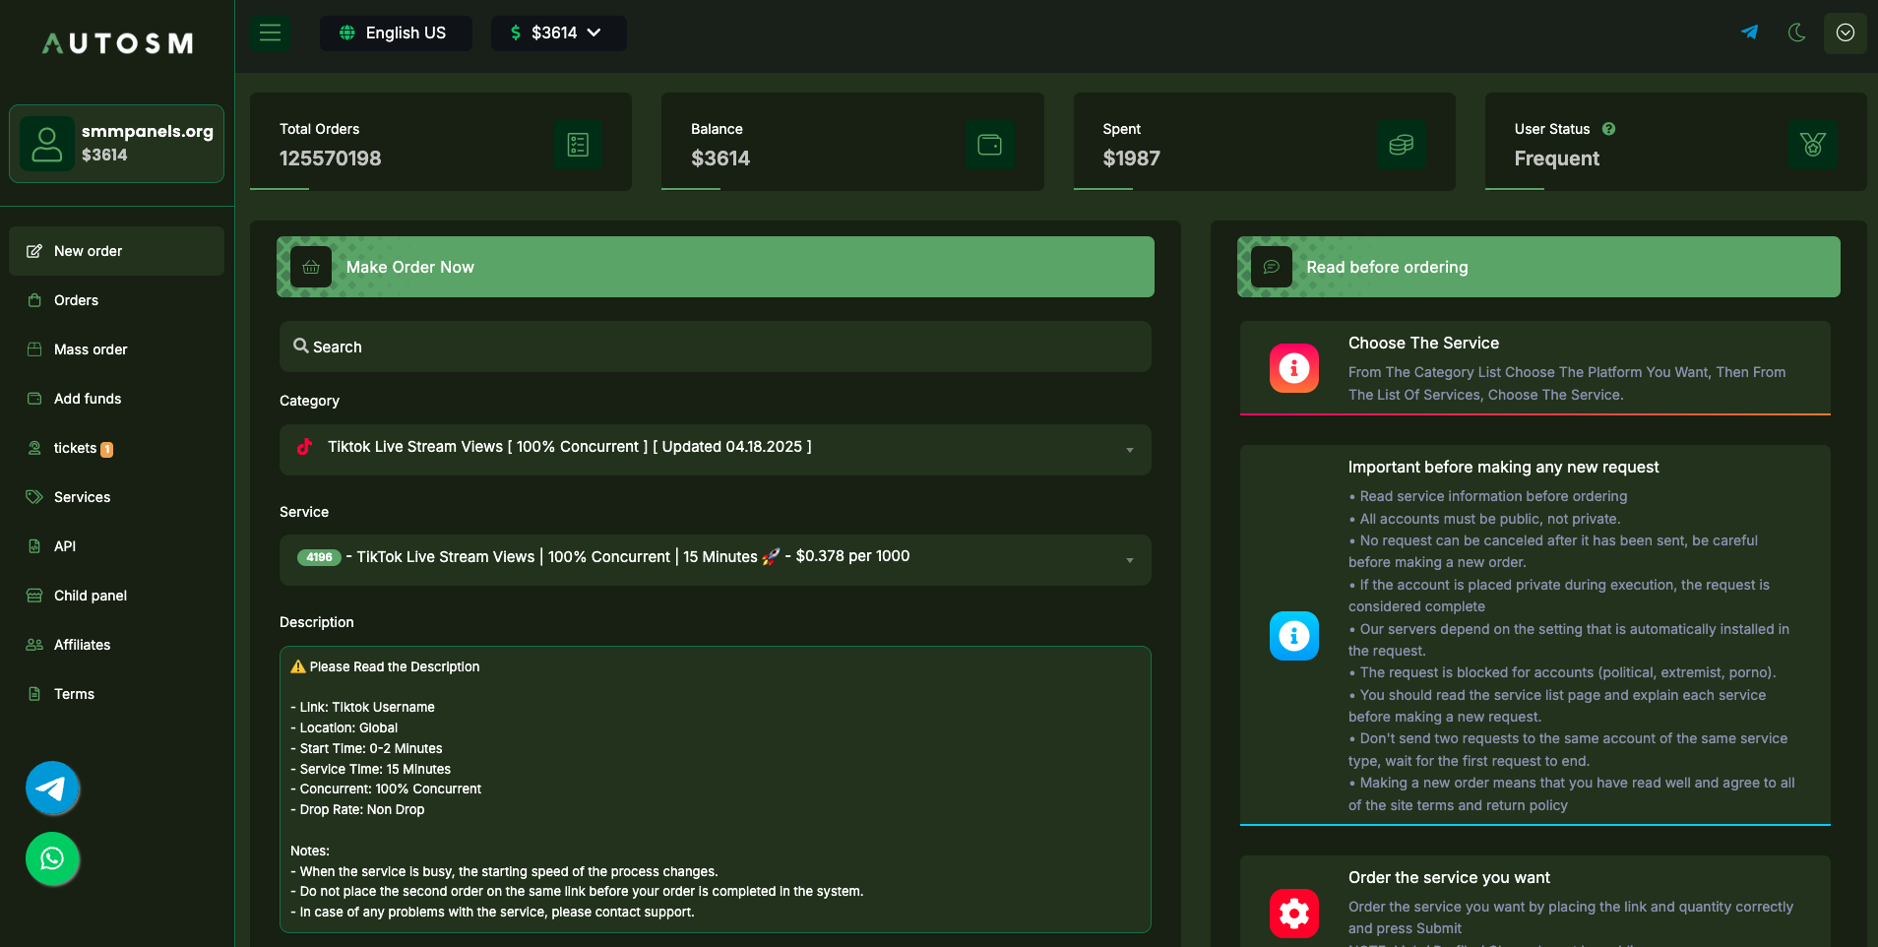Expand the Service dropdown showing ID 4196
Image resolution: width=1878 pixels, height=947 pixels.
(715, 559)
